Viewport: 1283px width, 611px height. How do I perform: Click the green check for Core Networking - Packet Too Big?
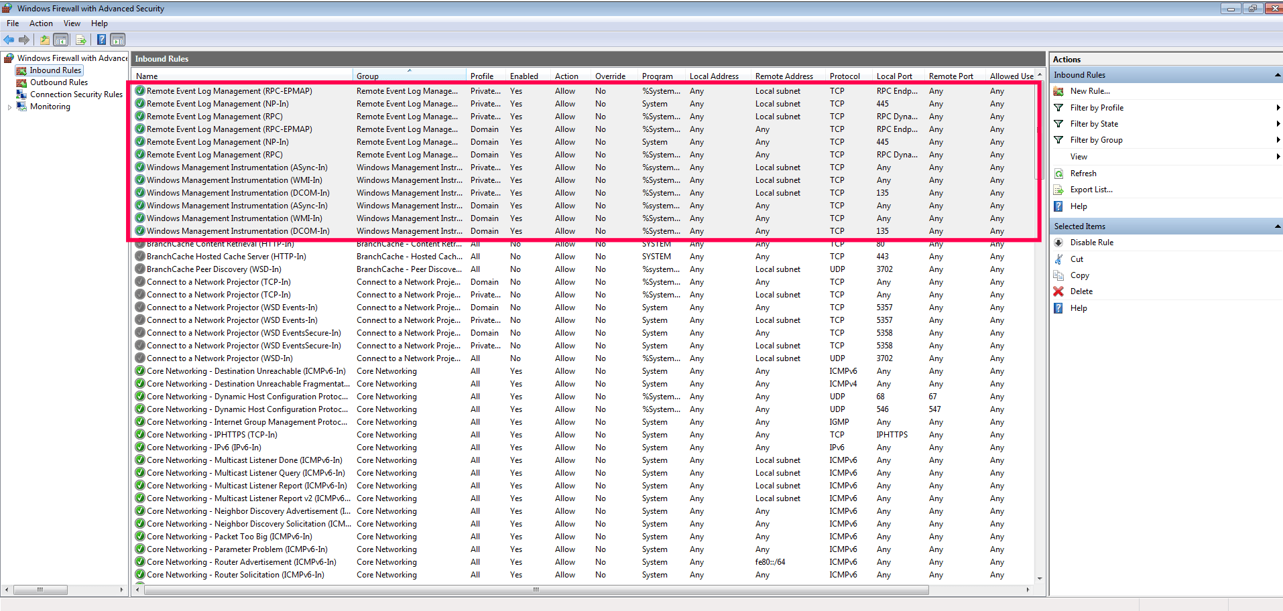[140, 537]
